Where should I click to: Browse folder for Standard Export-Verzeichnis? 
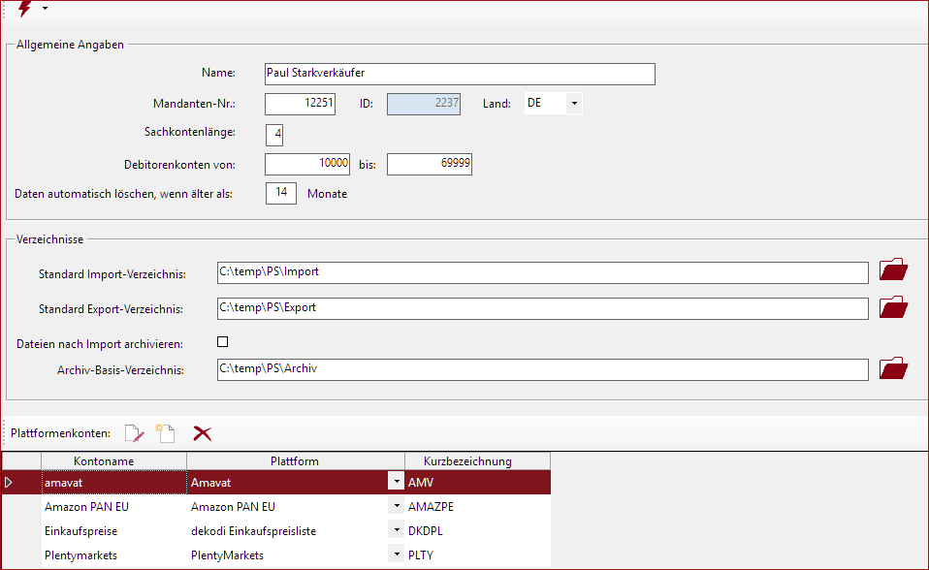click(892, 307)
